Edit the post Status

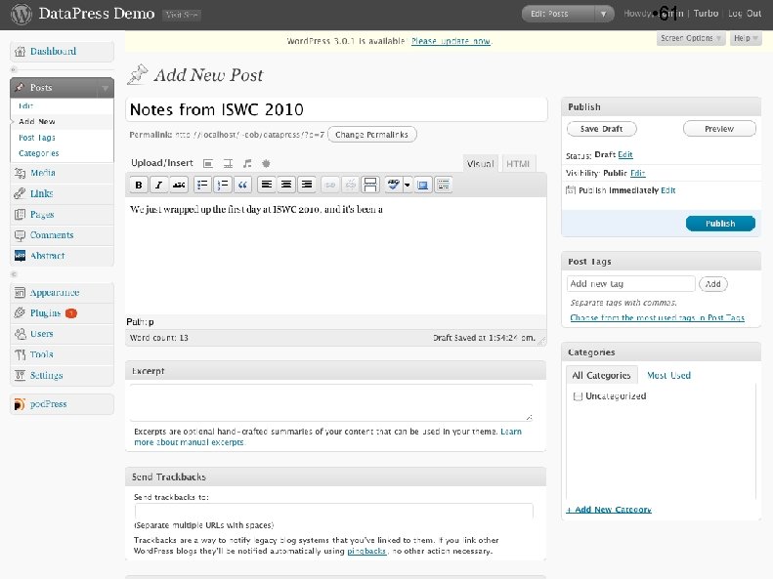pyautogui.click(x=625, y=154)
